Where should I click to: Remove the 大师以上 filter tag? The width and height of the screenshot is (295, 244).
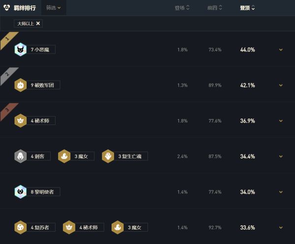(38, 23)
